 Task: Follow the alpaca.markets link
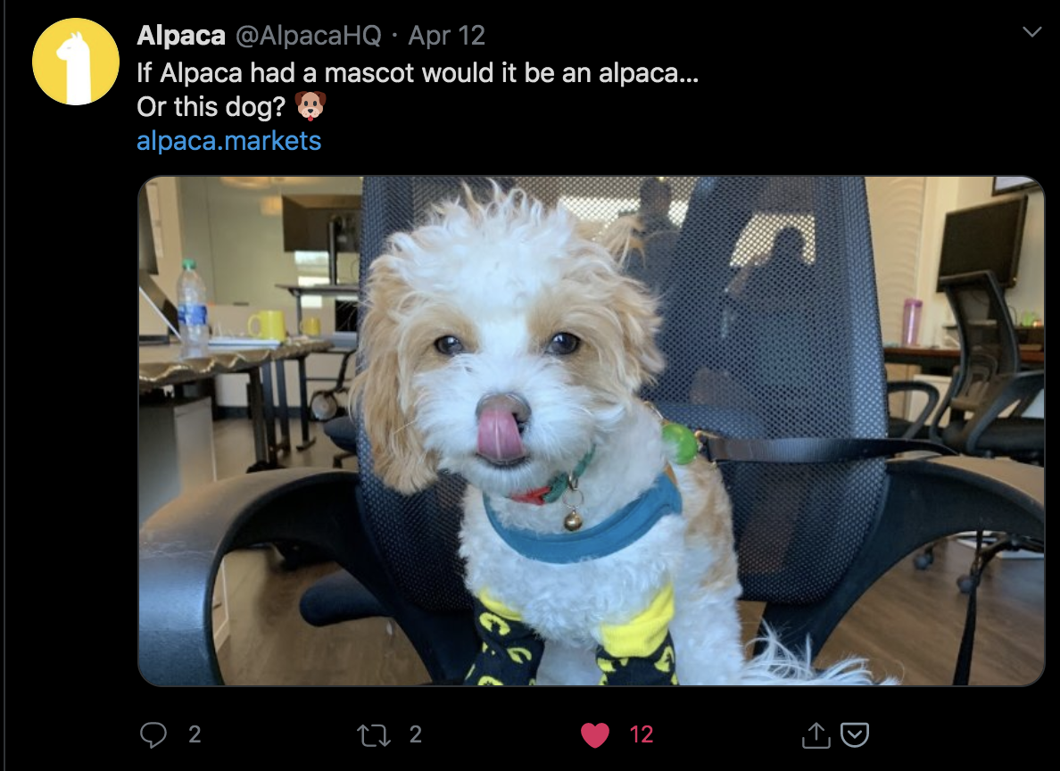click(x=229, y=141)
